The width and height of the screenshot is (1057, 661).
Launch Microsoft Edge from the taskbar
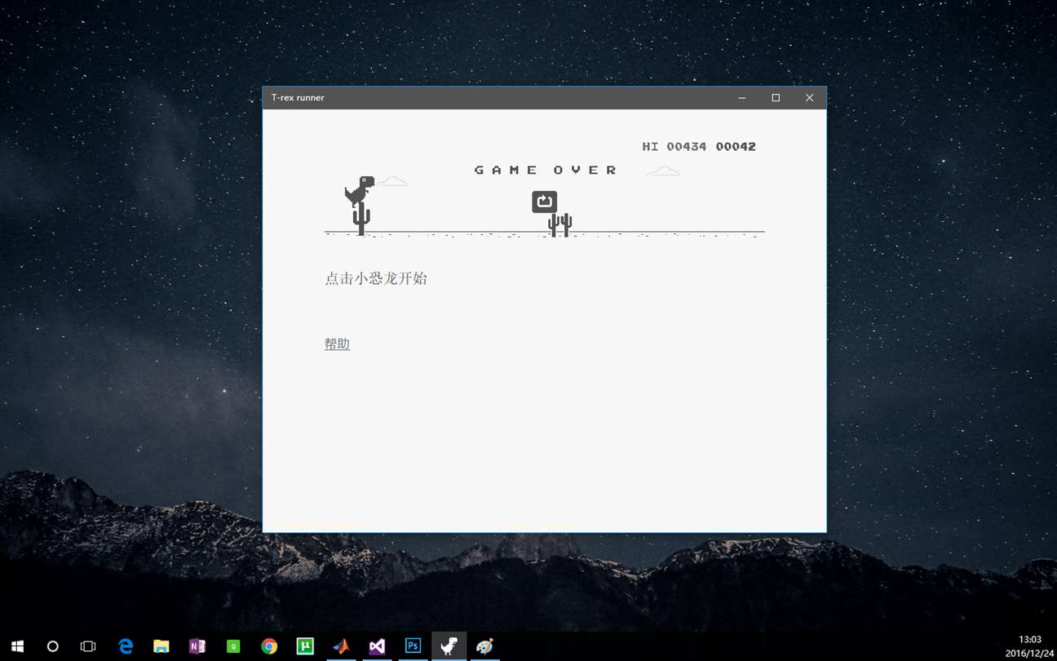coord(126,646)
